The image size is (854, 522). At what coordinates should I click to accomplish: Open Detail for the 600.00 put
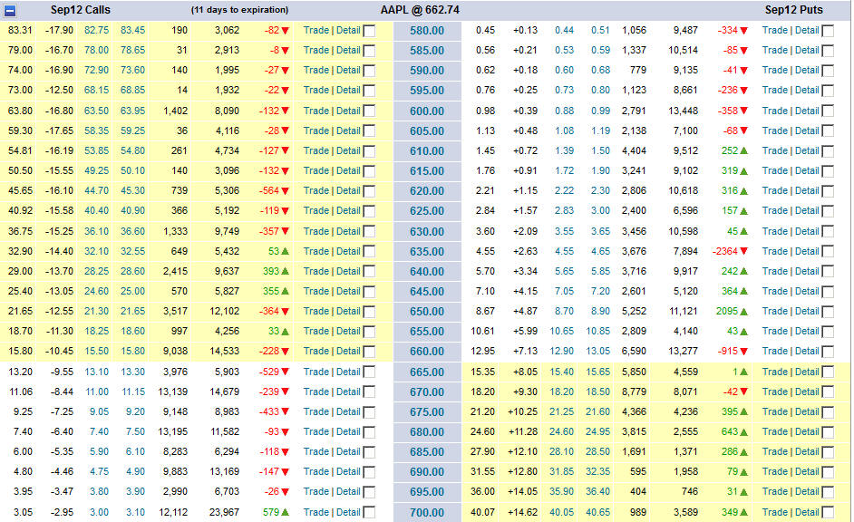tap(807, 111)
